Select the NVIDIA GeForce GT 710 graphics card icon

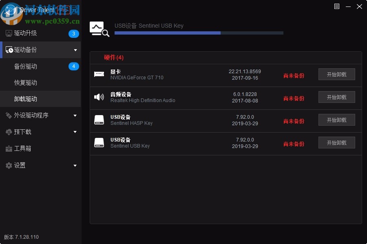tap(99, 74)
